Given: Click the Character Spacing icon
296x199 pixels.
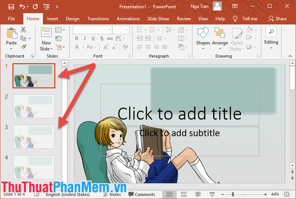Looking at the screenshot, I should pyautogui.click(x=118, y=38).
